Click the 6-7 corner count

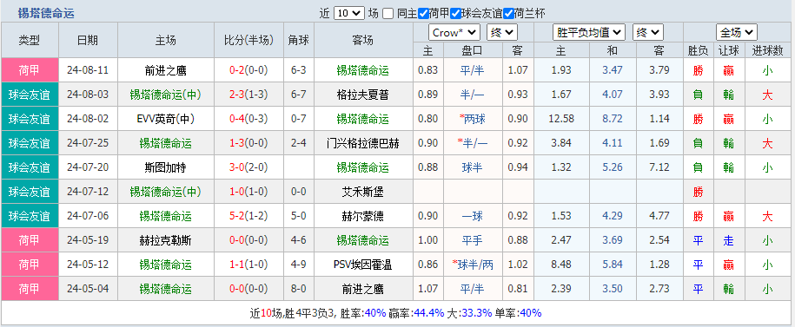tap(299, 95)
